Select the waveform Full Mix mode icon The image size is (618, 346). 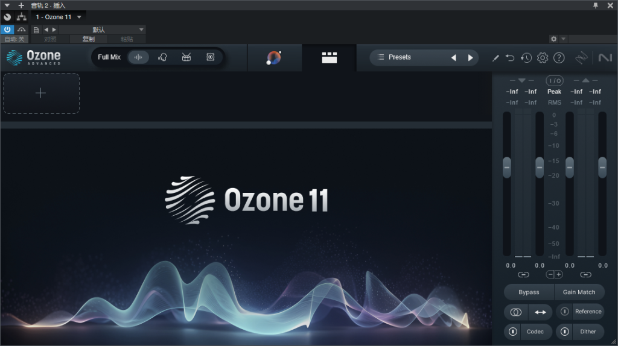pos(138,57)
